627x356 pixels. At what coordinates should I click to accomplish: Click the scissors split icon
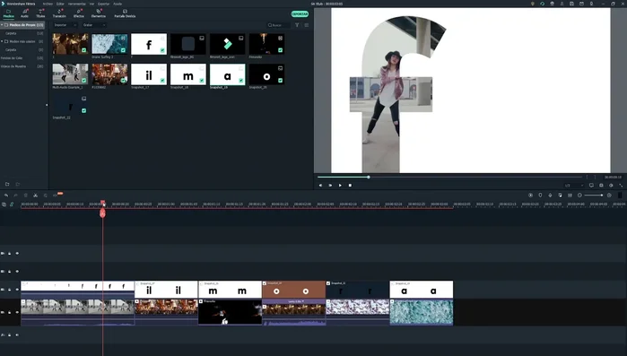pos(36,195)
